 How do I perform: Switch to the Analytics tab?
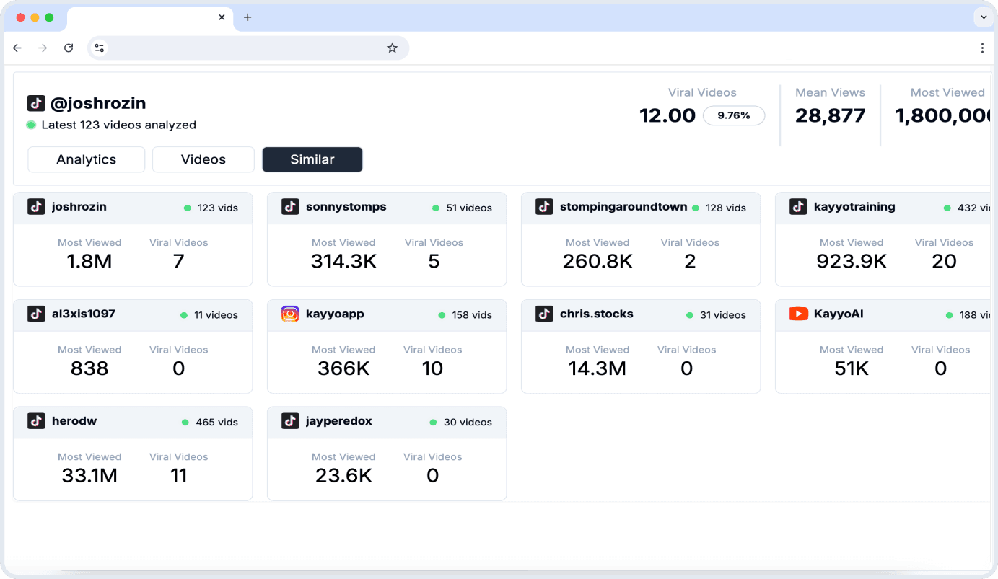pyautogui.click(x=86, y=159)
